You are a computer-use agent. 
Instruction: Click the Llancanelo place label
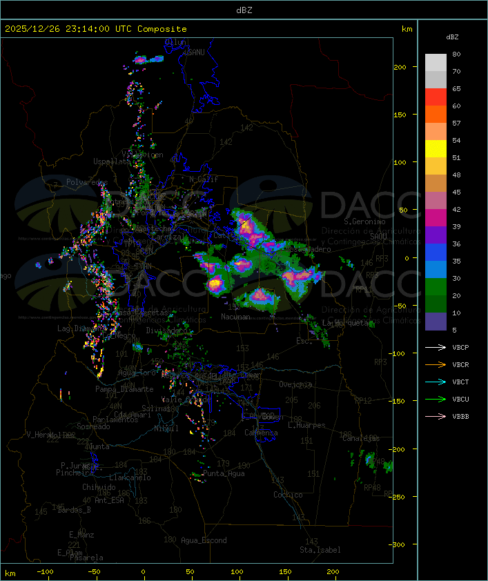(x=130, y=477)
